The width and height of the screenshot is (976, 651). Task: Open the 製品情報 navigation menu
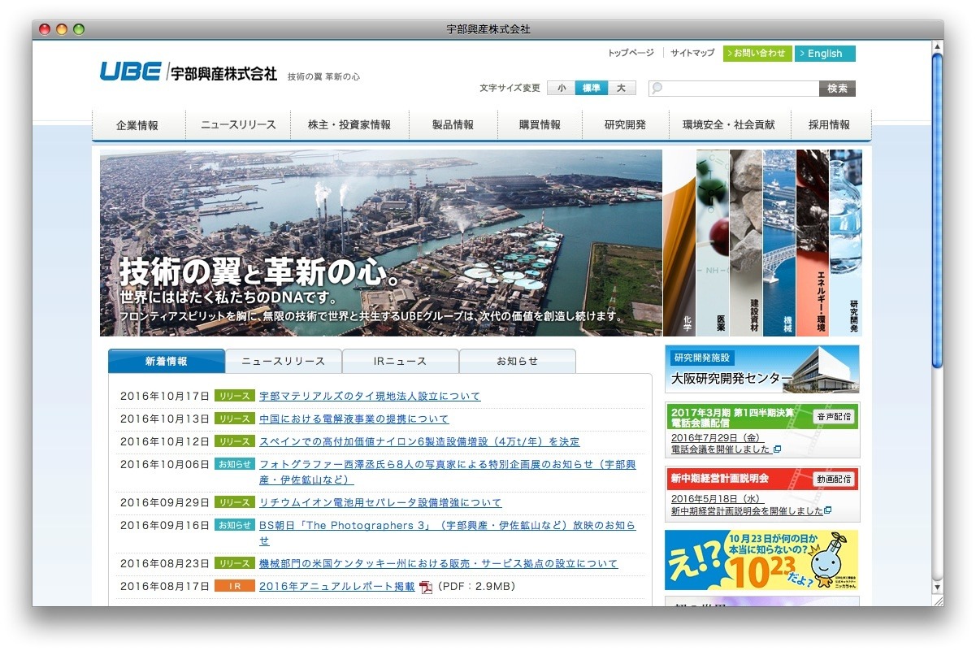(453, 125)
